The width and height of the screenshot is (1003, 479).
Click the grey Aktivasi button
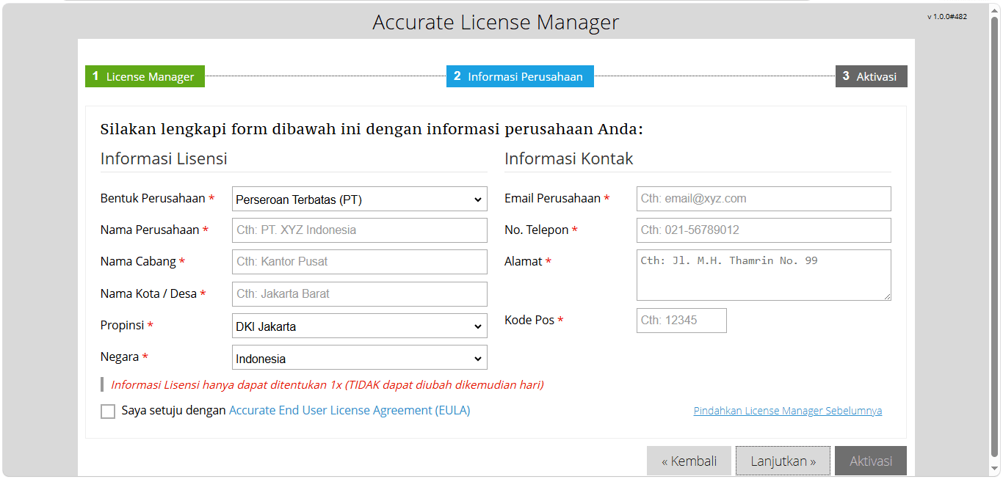tap(871, 461)
